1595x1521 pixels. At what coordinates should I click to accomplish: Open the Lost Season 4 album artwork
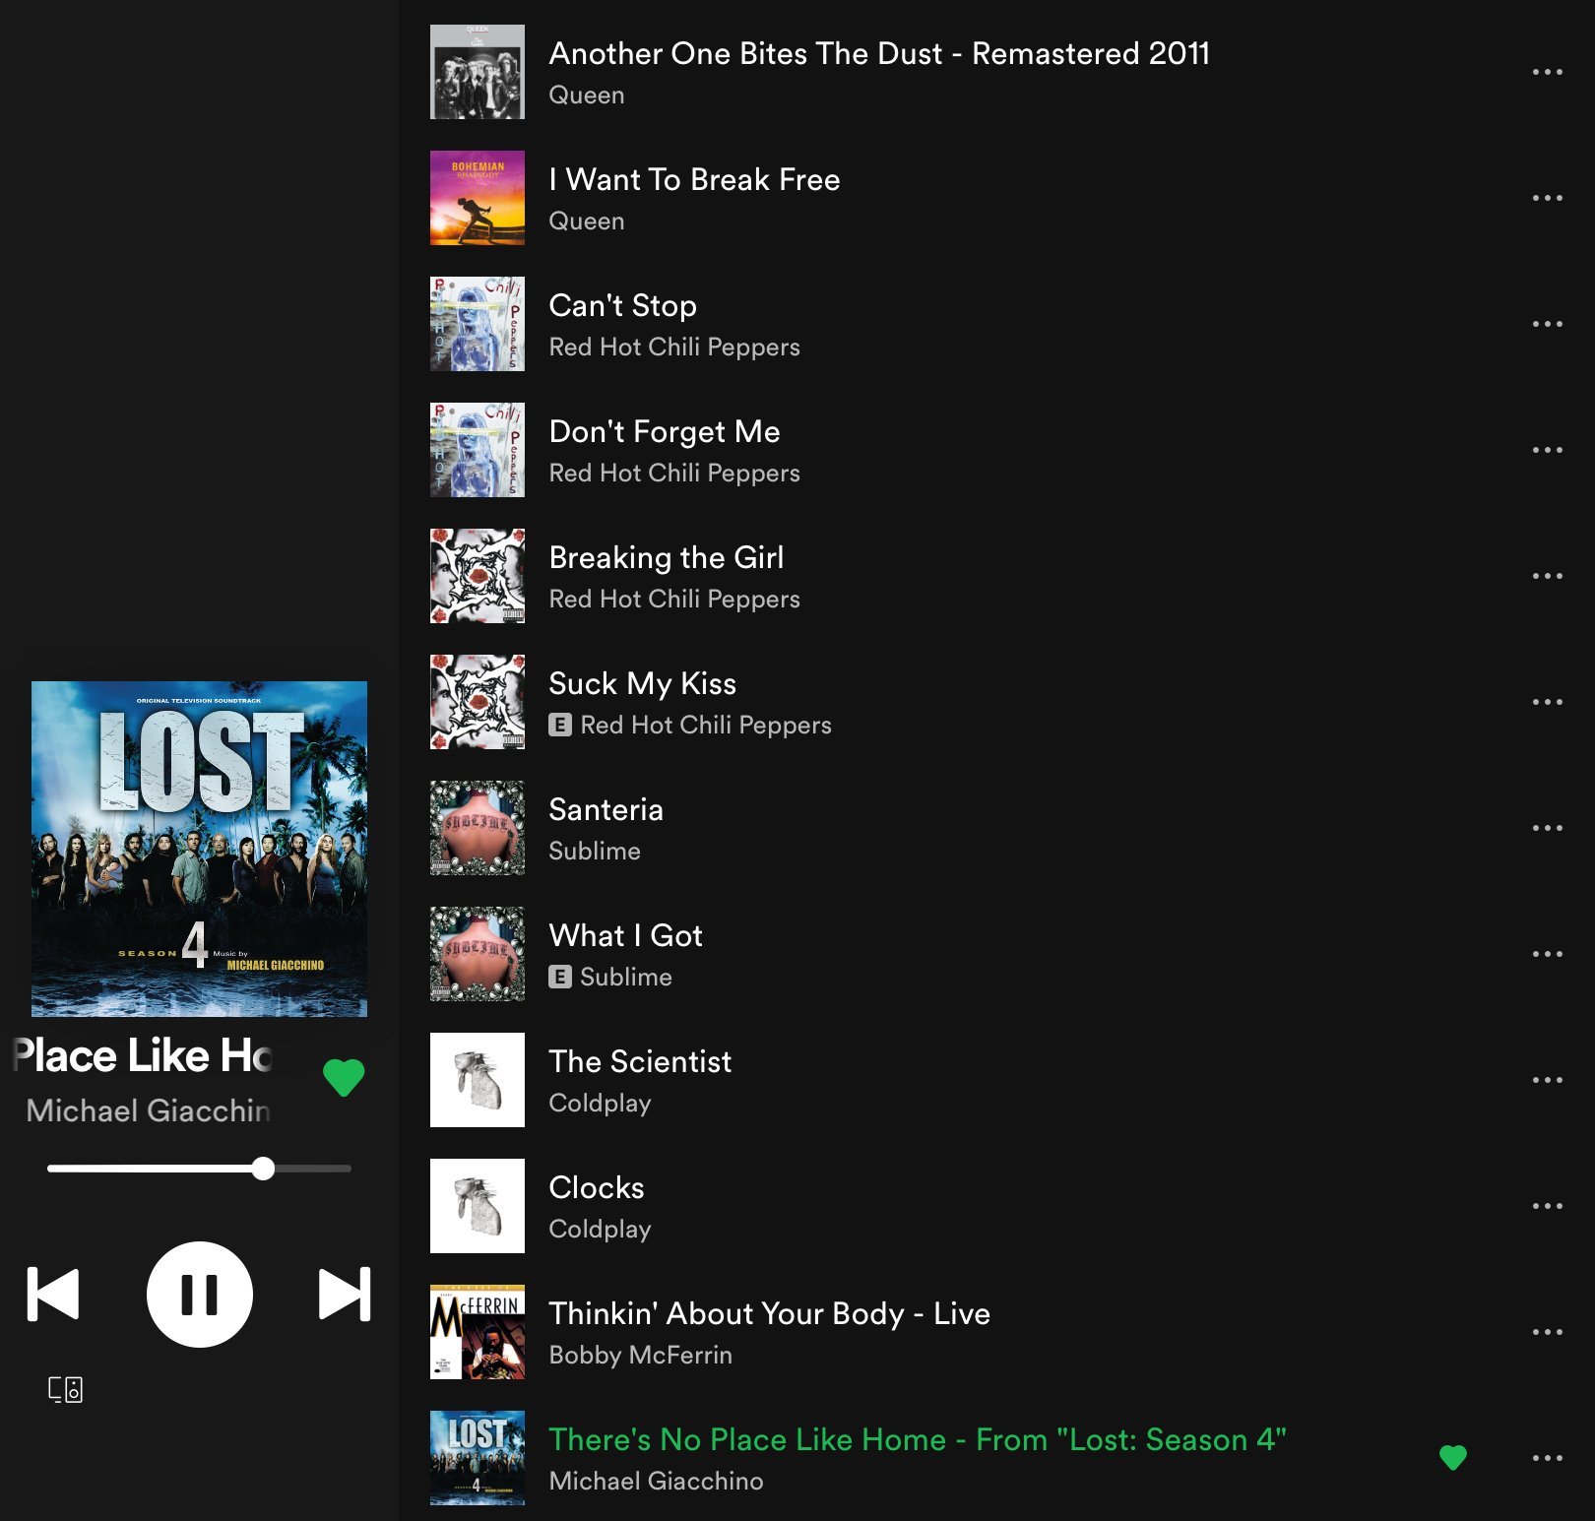(199, 849)
